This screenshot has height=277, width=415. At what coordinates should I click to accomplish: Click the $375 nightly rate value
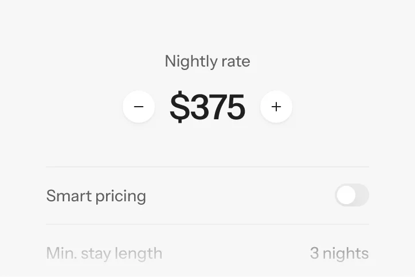(x=207, y=107)
